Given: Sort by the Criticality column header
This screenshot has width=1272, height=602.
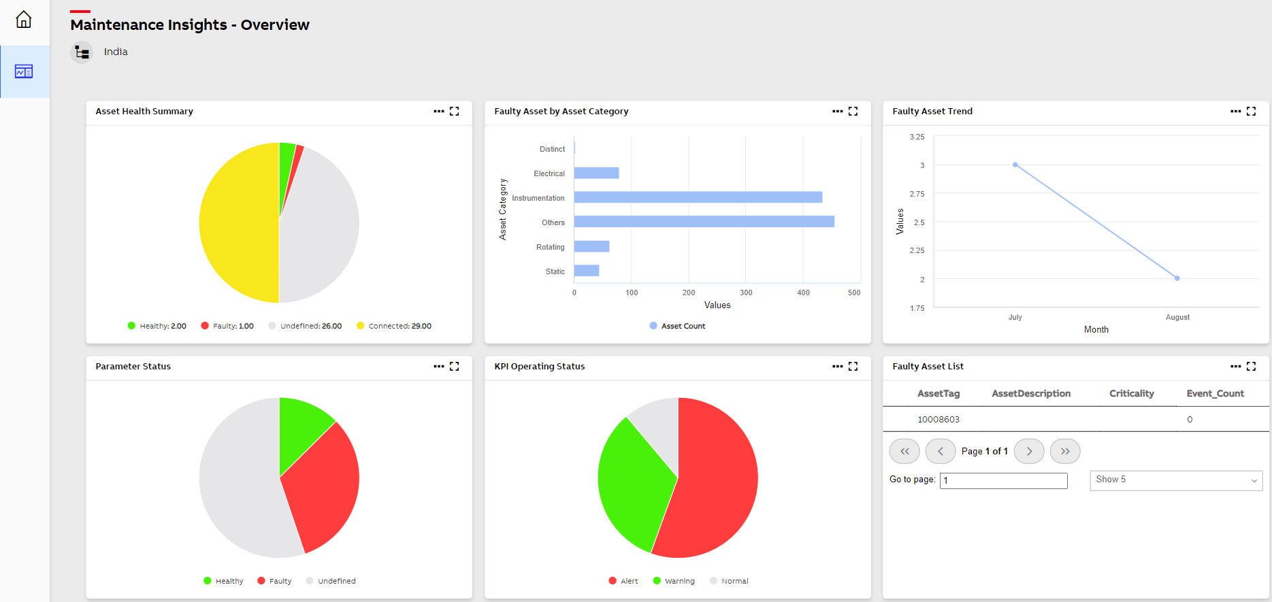Looking at the screenshot, I should (x=1131, y=393).
